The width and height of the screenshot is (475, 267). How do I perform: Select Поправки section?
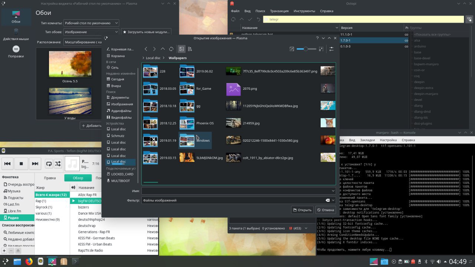click(16, 52)
